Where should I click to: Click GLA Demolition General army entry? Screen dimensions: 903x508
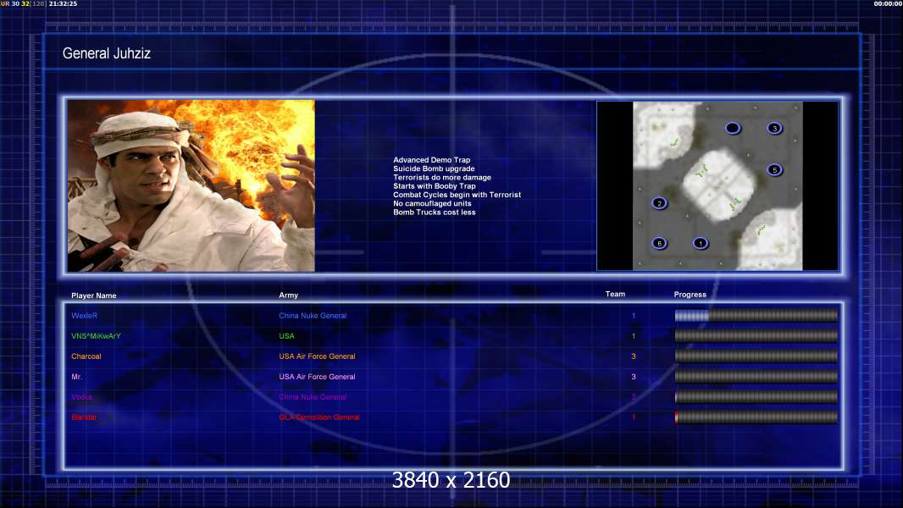(x=319, y=417)
